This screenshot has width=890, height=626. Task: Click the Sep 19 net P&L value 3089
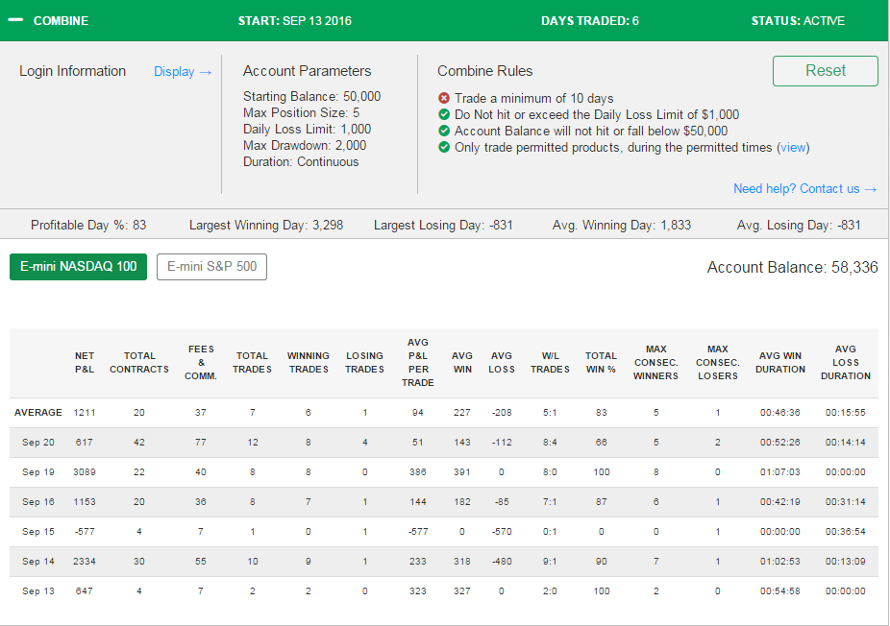pyautogui.click(x=84, y=471)
